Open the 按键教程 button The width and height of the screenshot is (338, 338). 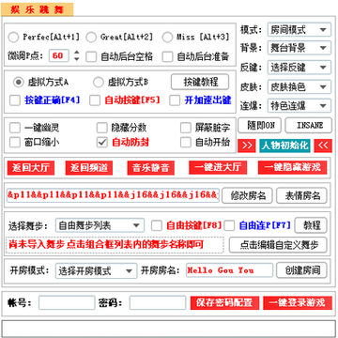pyautogui.click(x=200, y=82)
